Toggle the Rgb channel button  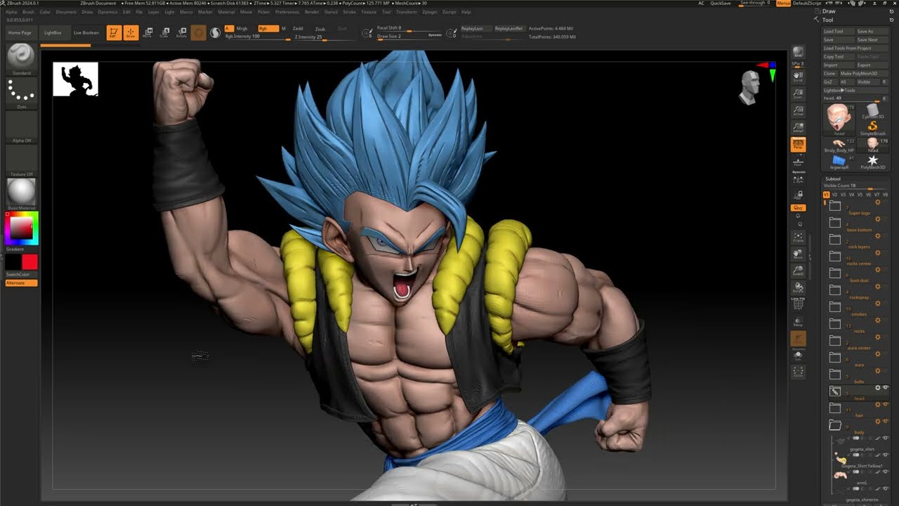pyautogui.click(x=268, y=29)
